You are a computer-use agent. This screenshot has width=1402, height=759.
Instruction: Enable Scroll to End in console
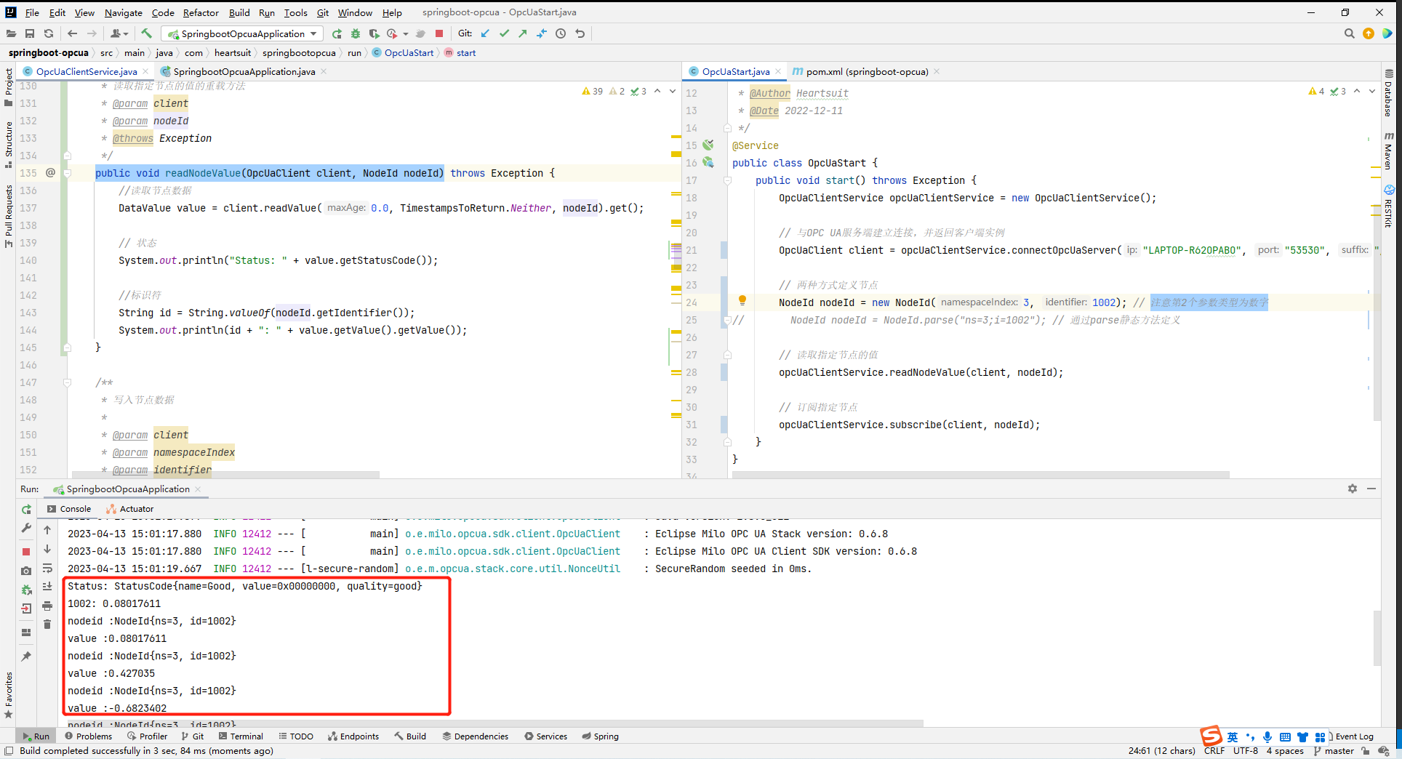coord(47,587)
